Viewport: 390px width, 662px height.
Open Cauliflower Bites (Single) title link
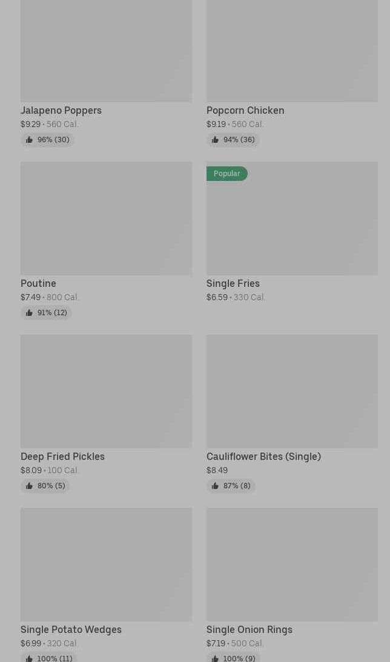click(x=263, y=456)
